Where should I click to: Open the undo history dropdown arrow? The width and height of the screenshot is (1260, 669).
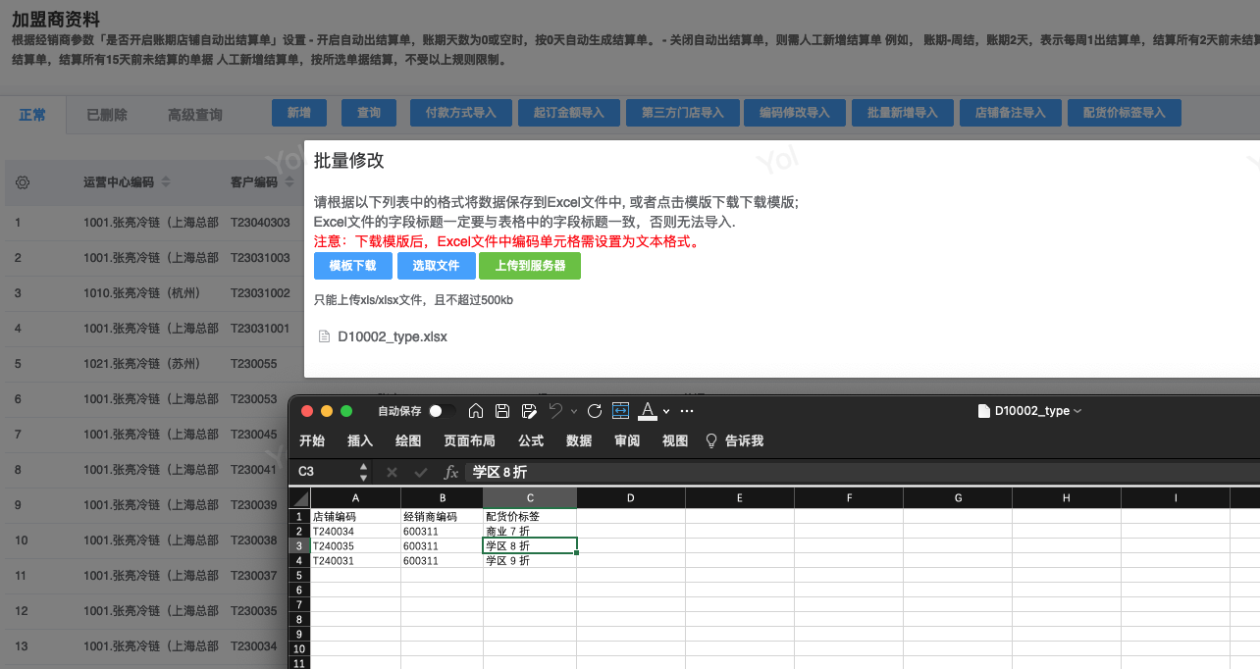pyautogui.click(x=573, y=412)
